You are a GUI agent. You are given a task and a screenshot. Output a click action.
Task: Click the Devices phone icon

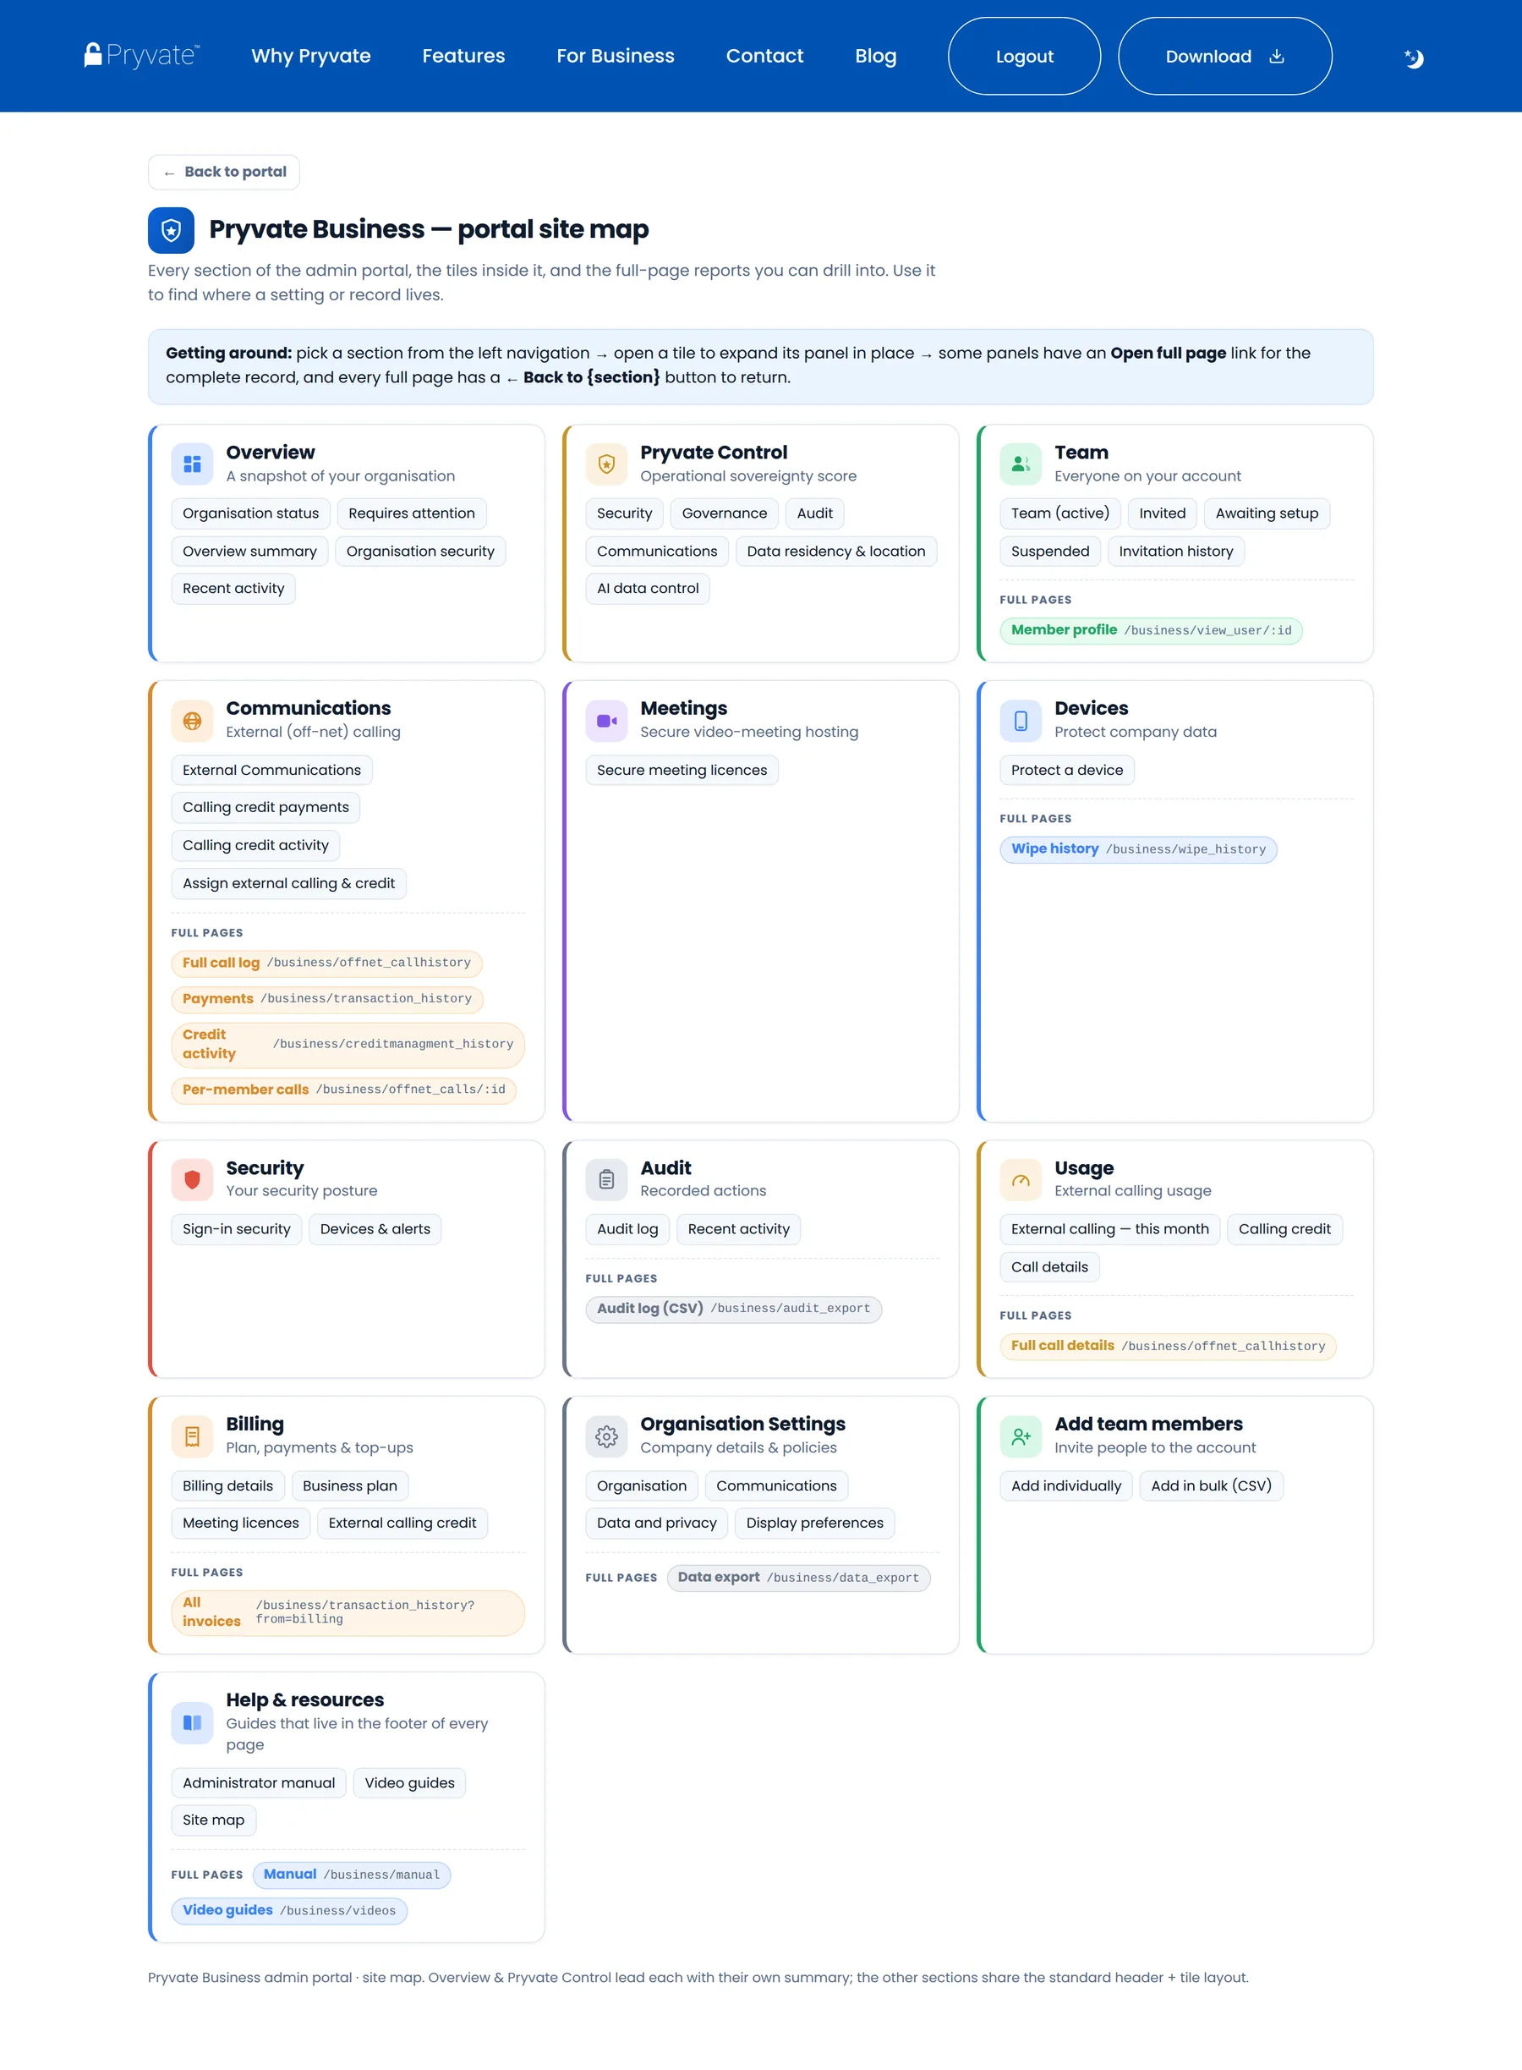click(1021, 721)
